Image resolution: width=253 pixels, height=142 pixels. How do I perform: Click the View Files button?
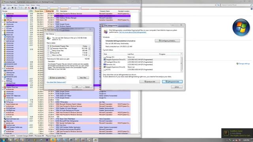click(x=83, y=78)
